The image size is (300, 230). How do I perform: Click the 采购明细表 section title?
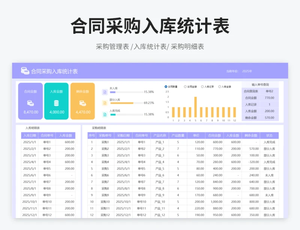pyautogui.click(x=99, y=128)
